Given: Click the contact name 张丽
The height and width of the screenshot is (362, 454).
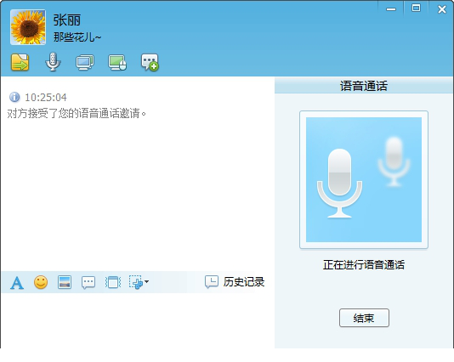Looking at the screenshot, I should point(67,20).
